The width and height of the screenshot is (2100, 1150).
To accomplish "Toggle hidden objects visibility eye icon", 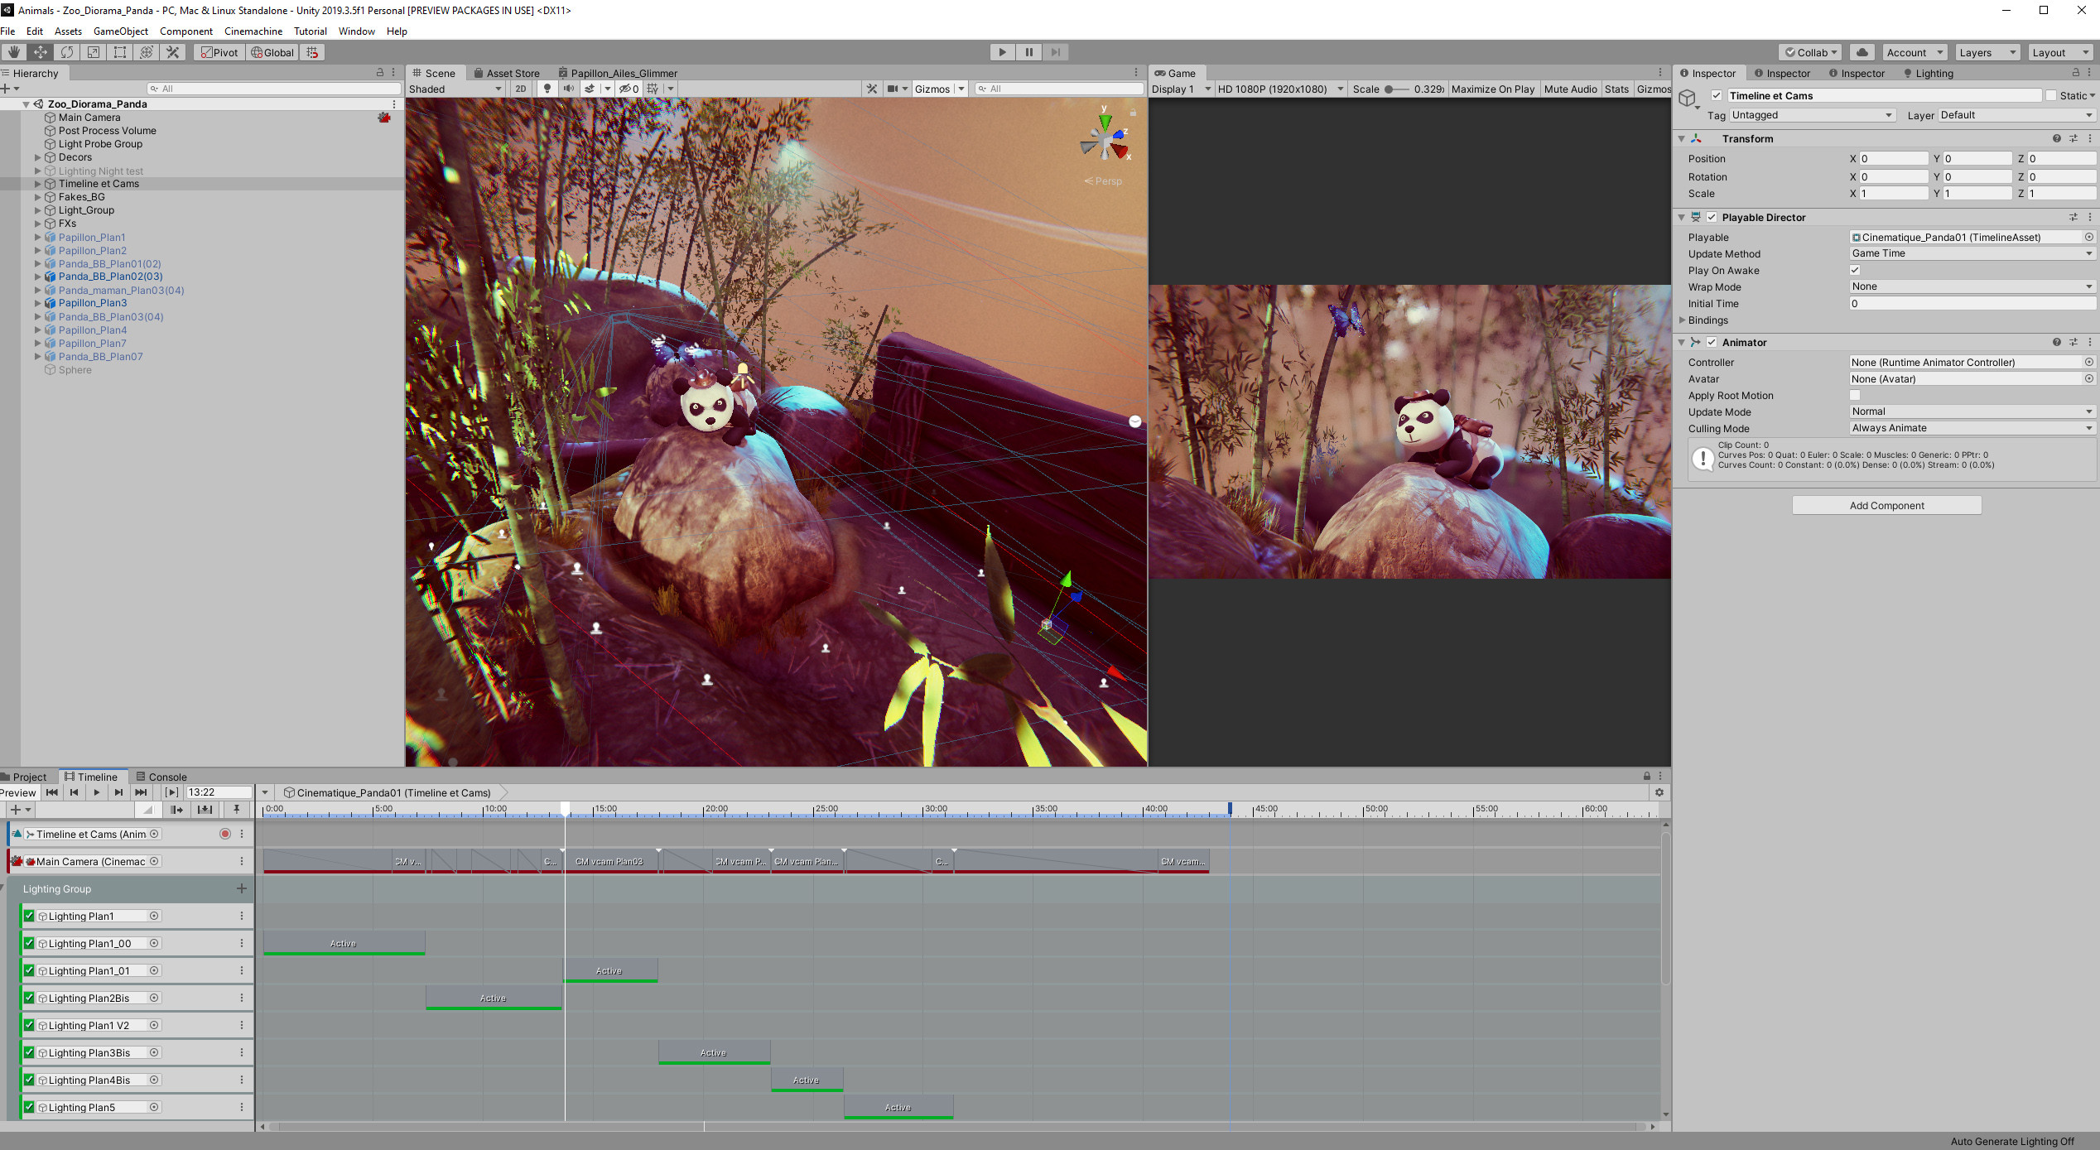I will tap(629, 89).
